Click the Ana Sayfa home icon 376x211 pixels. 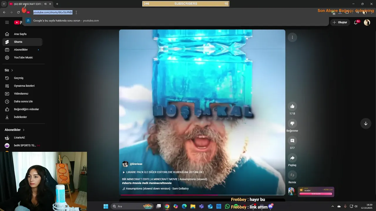click(x=7, y=34)
